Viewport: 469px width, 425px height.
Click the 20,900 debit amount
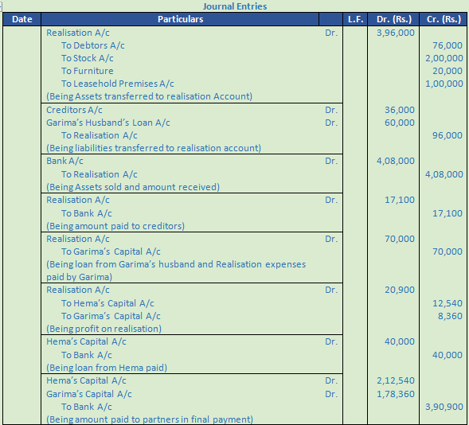pos(400,290)
